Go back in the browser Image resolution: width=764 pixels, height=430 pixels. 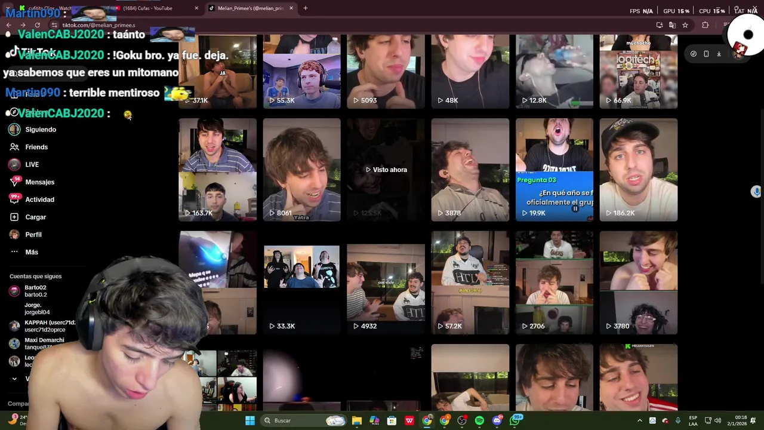pos(8,25)
